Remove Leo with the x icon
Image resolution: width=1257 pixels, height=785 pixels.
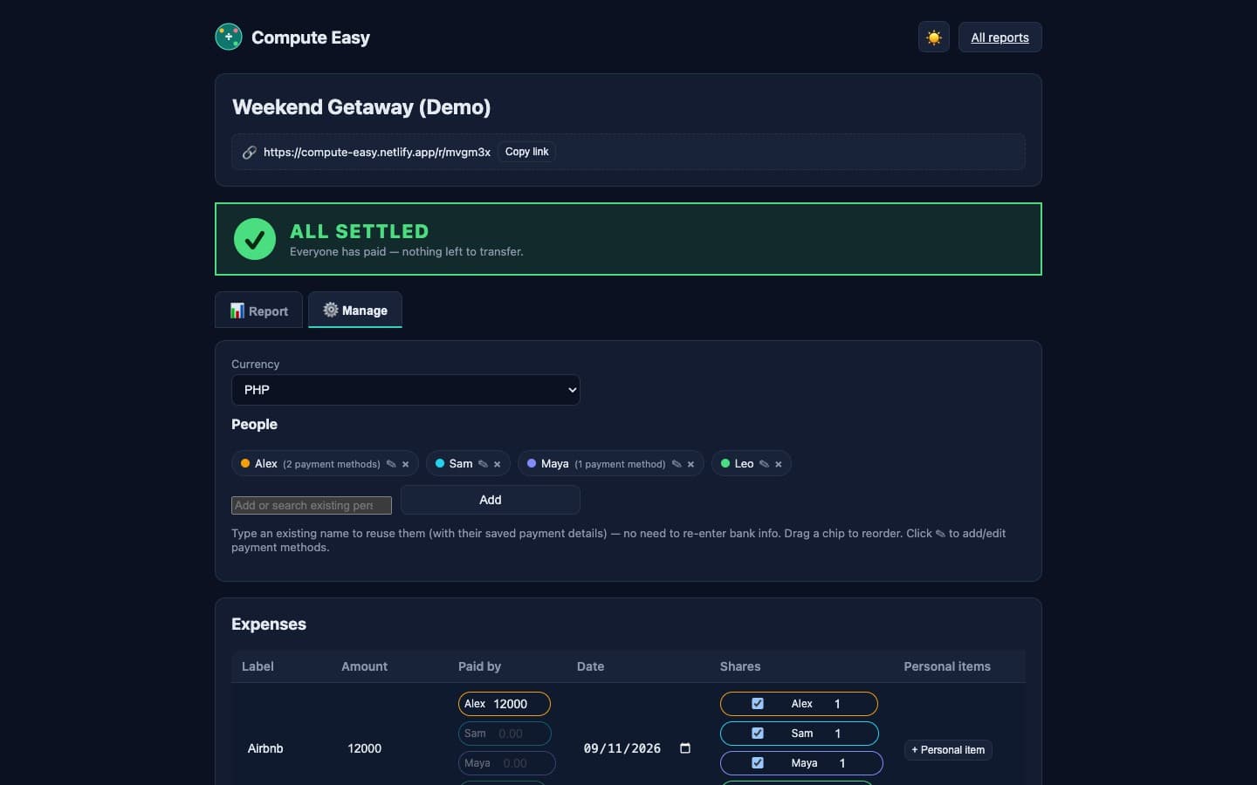tap(778, 464)
